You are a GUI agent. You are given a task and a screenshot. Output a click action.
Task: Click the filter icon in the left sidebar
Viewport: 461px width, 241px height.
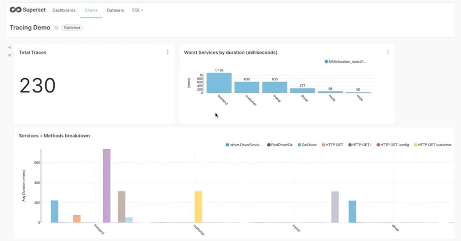point(9,55)
